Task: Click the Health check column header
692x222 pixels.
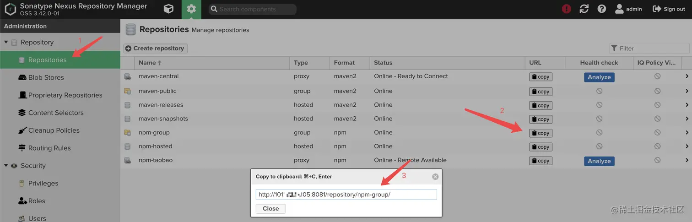Action: [x=599, y=63]
